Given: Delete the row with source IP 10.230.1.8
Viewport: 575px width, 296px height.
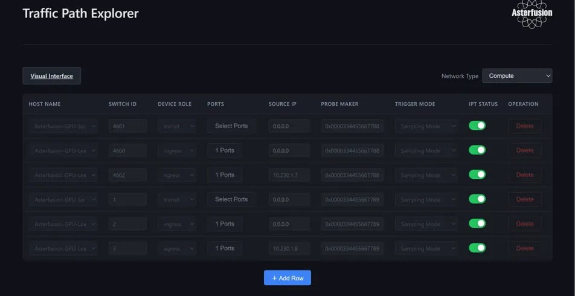Looking at the screenshot, I should click(x=524, y=248).
